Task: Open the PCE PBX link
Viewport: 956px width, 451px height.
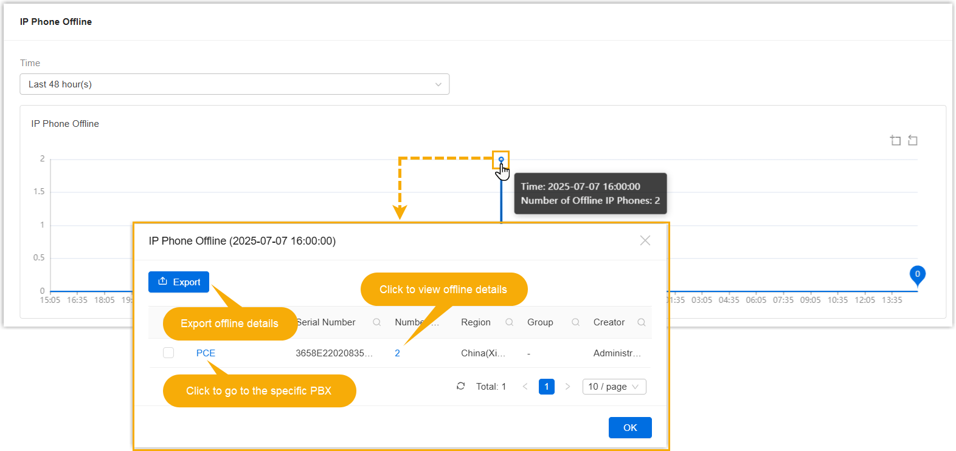Action: coord(206,353)
